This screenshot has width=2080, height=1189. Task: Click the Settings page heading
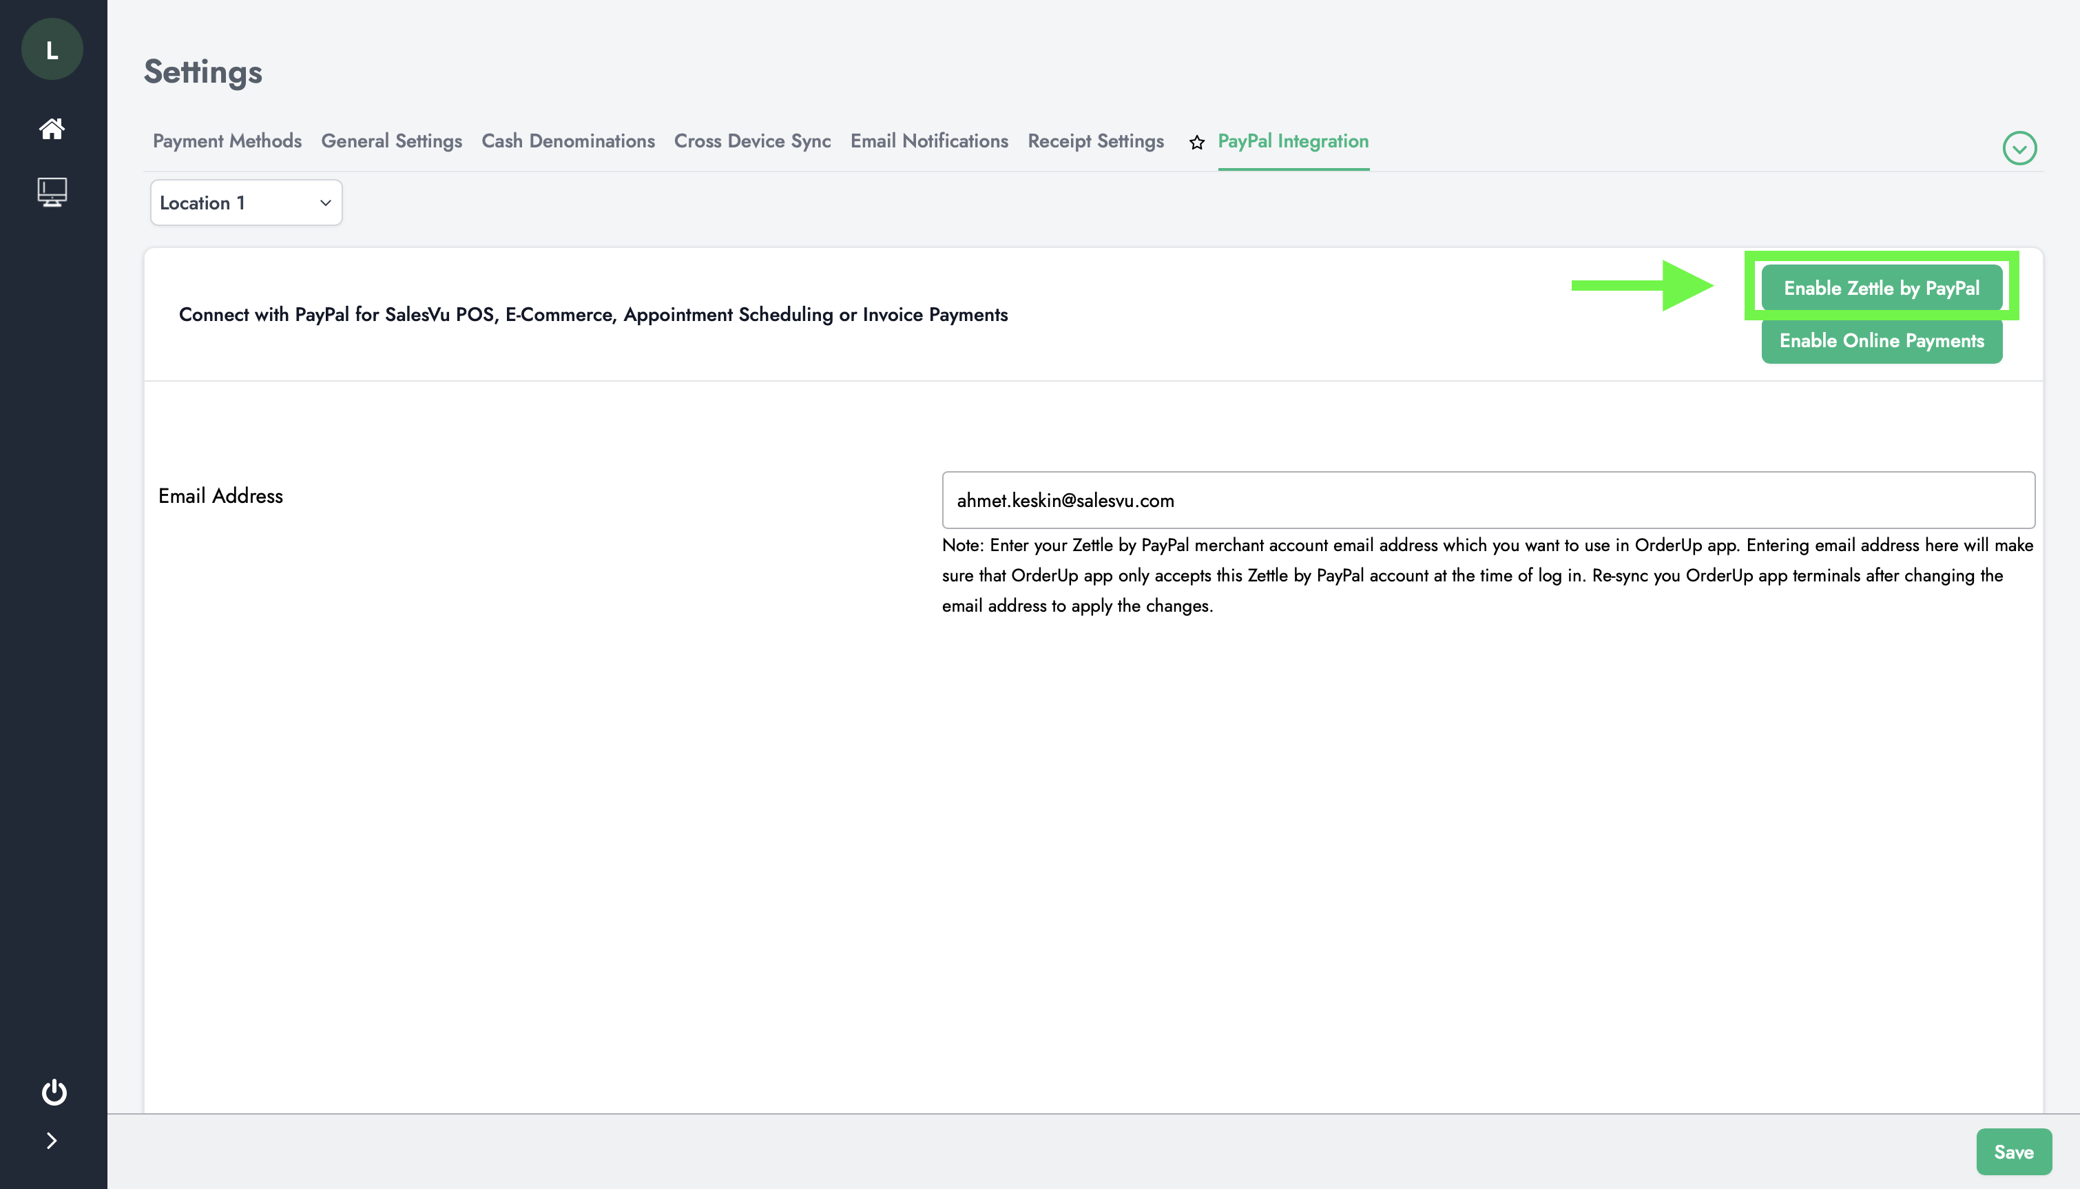click(203, 72)
